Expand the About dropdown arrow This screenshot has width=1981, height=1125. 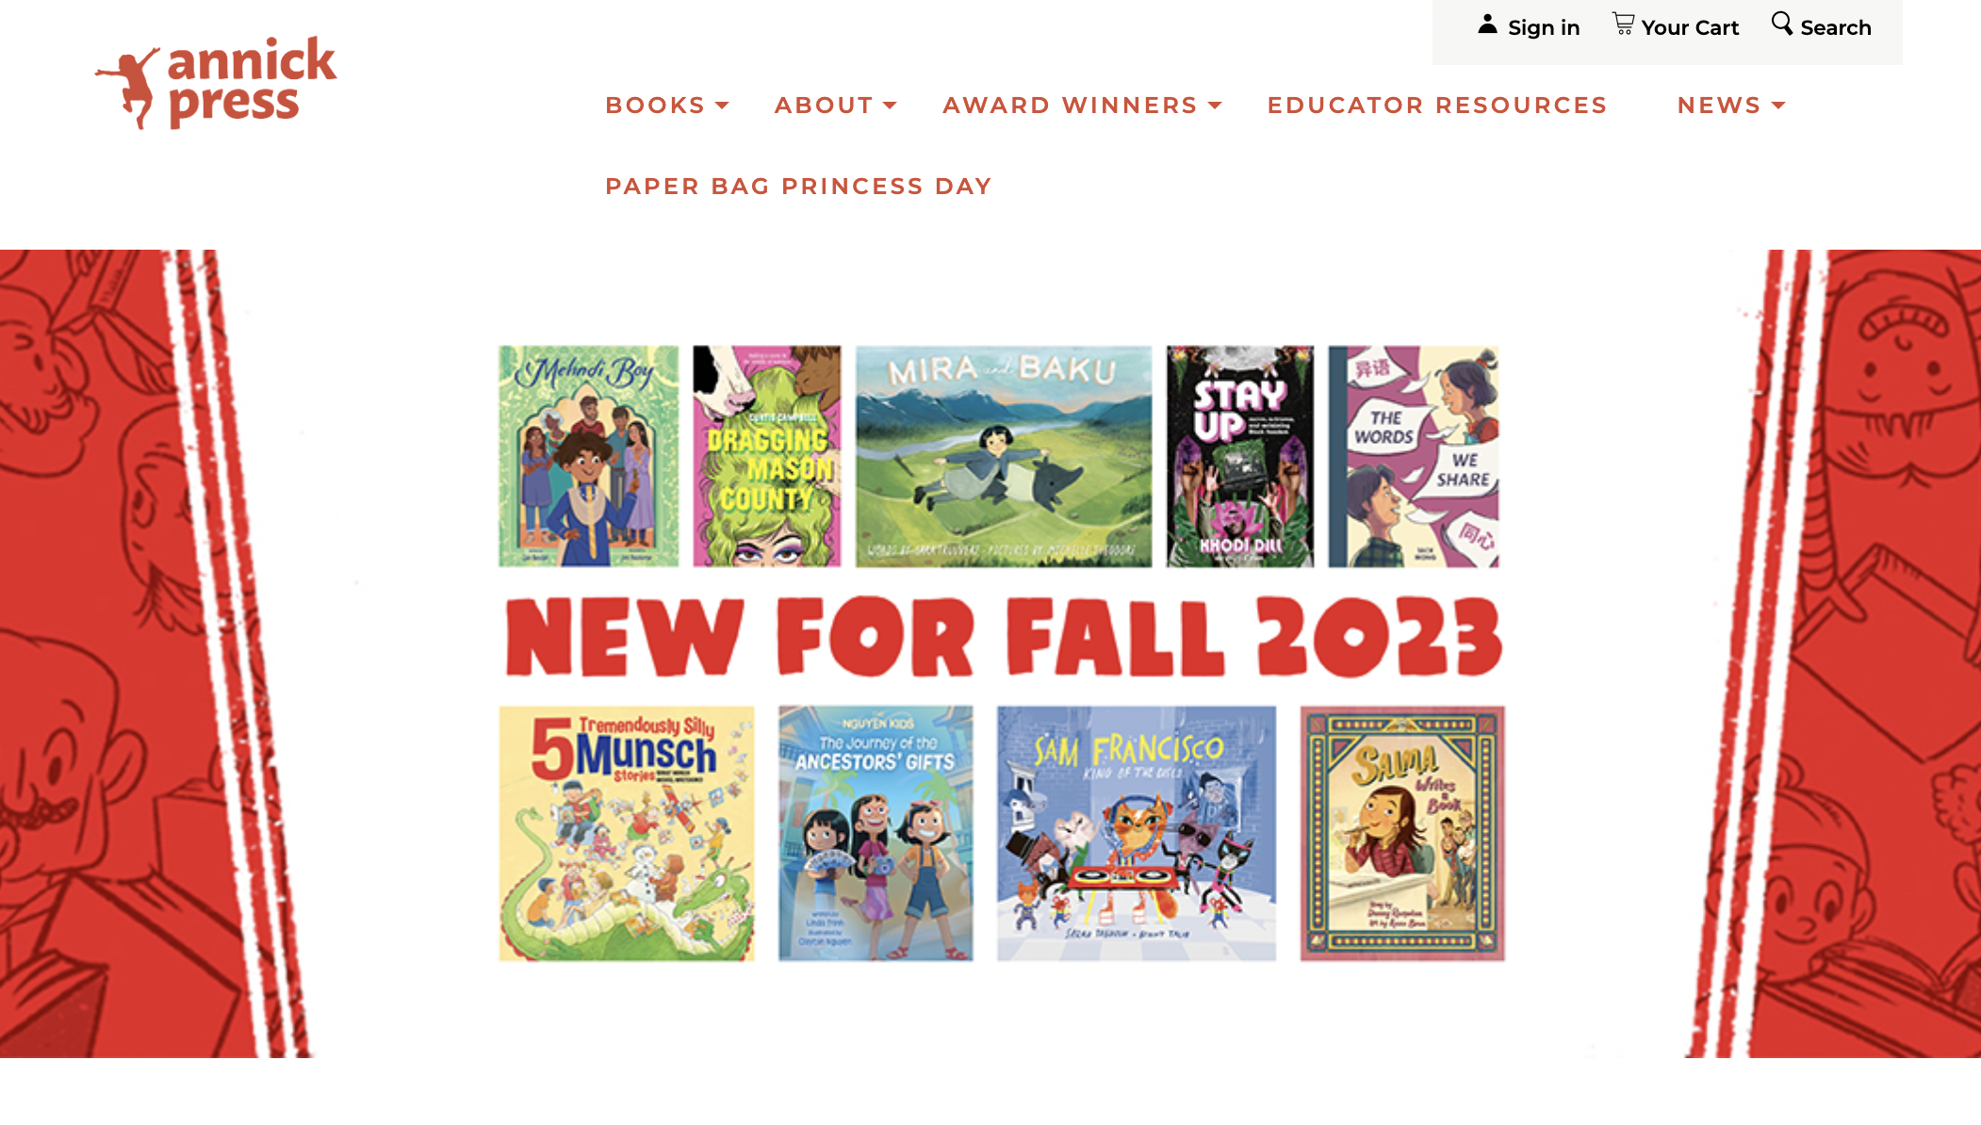890,106
